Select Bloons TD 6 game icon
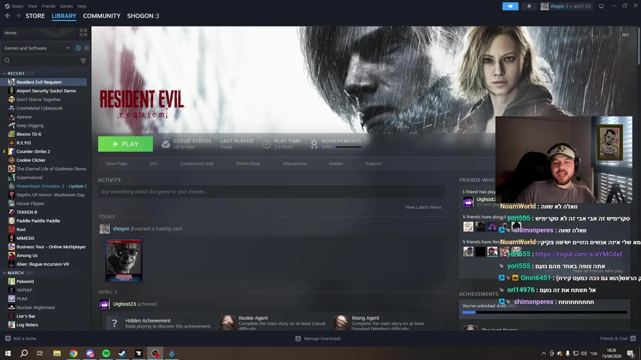 [x=12, y=134]
